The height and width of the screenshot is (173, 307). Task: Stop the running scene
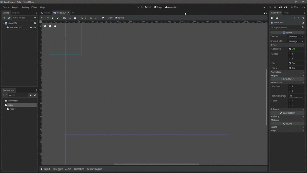tap(275, 7)
